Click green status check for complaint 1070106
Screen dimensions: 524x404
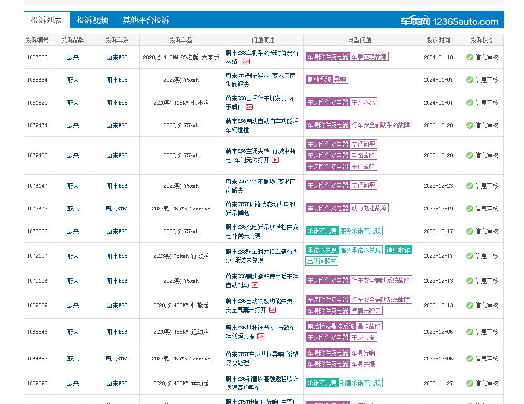(x=470, y=281)
